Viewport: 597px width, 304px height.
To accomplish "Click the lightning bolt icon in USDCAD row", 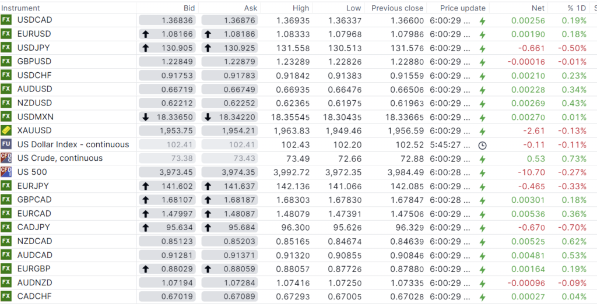I will pos(482,20).
